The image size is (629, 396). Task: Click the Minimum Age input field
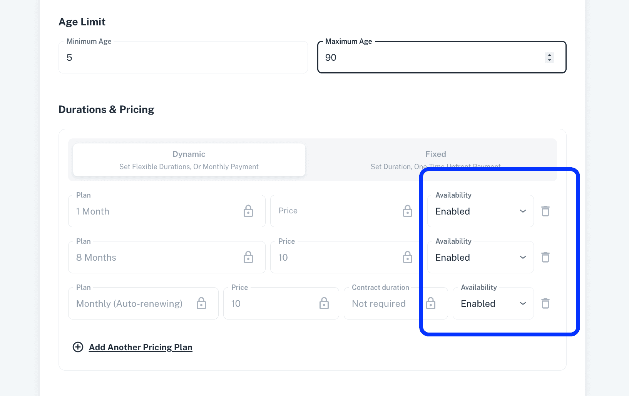183,58
